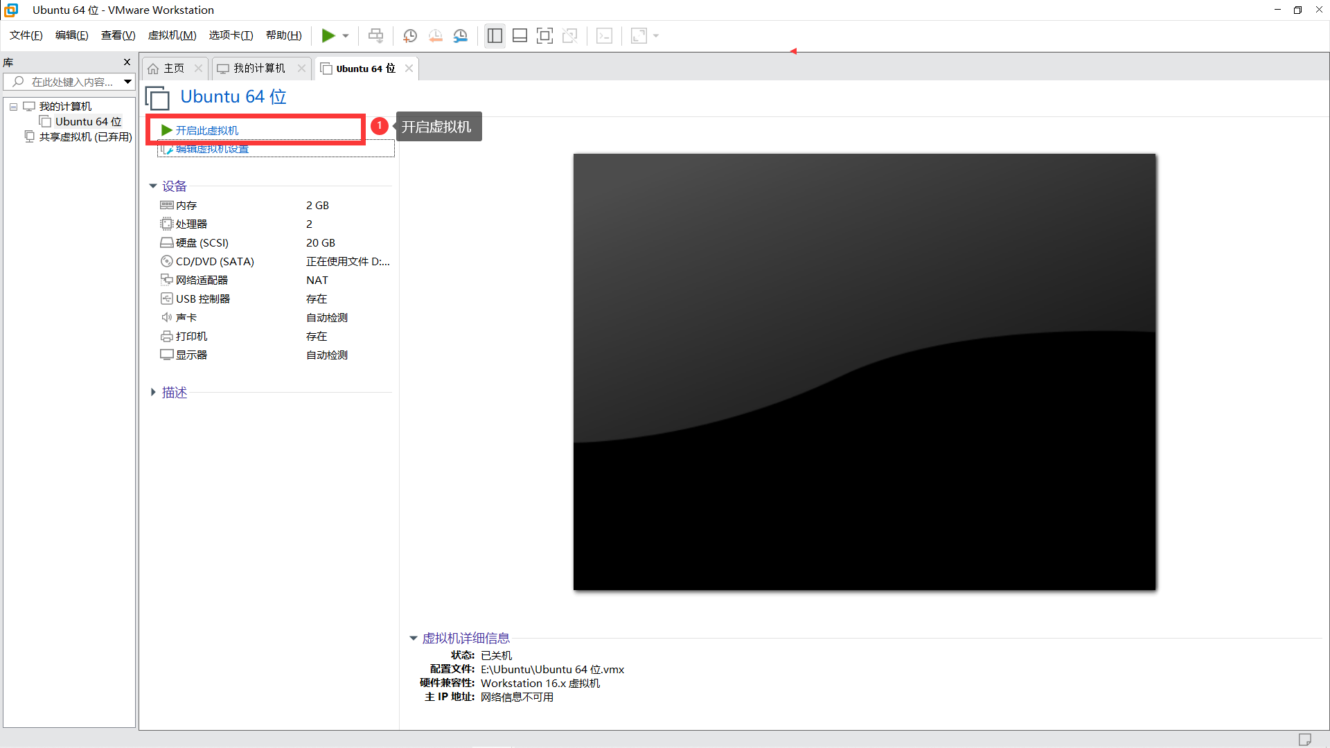Open the 选项卡 menu
This screenshot has height=748, width=1330.
click(231, 35)
